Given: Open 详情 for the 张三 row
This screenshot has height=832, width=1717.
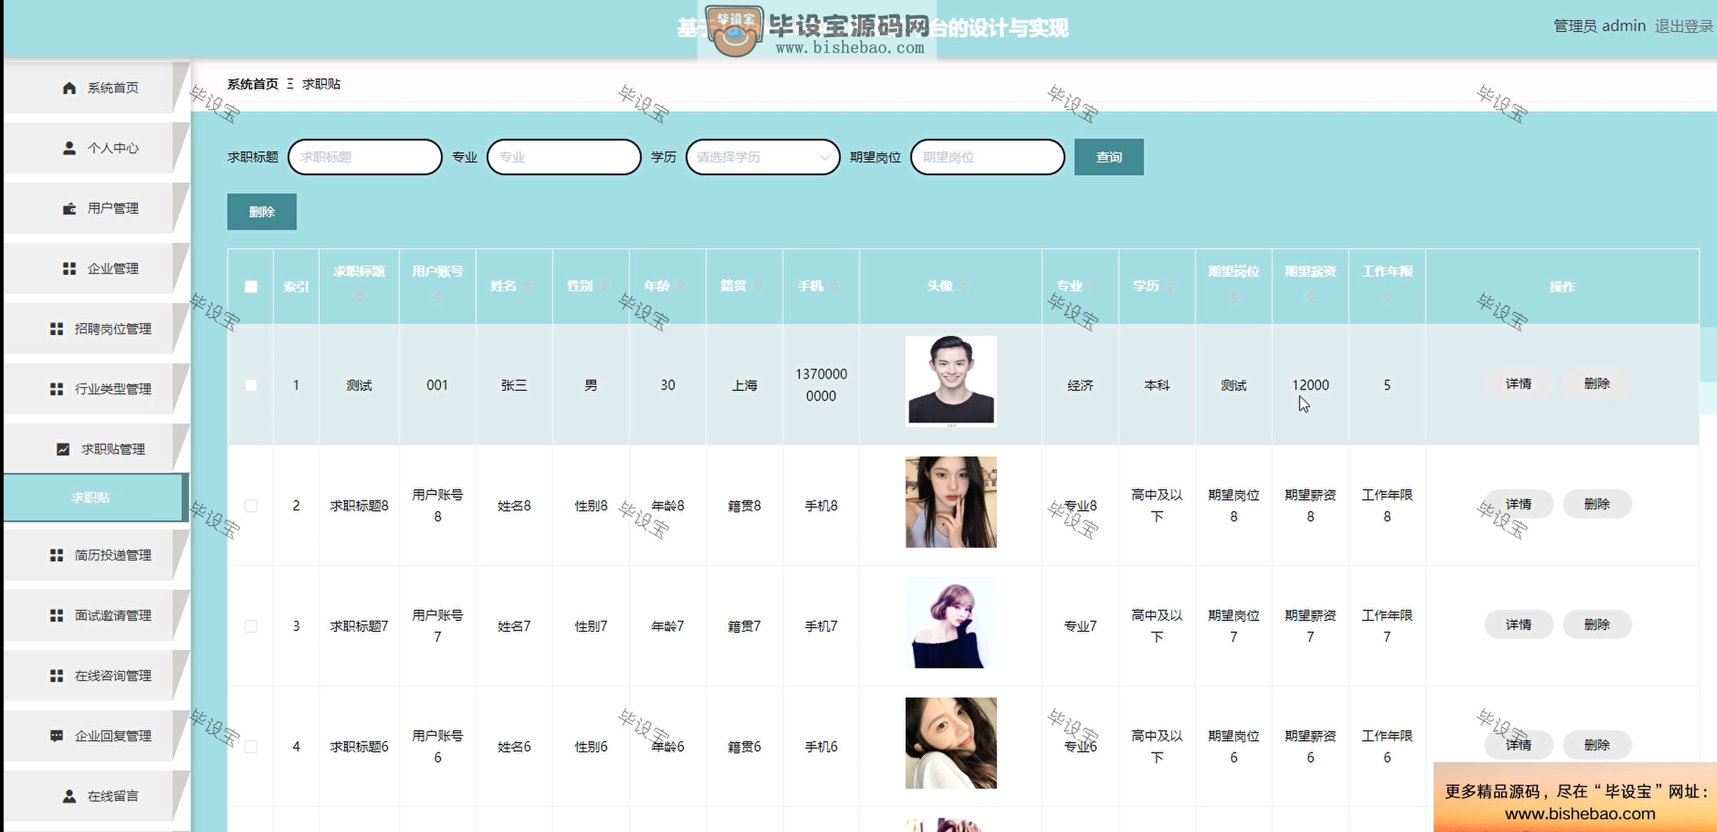Looking at the screenshot, I should (x=1518, y=384).
